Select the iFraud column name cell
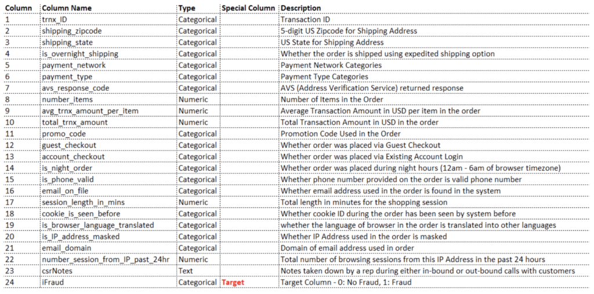 tap(108, 282)
